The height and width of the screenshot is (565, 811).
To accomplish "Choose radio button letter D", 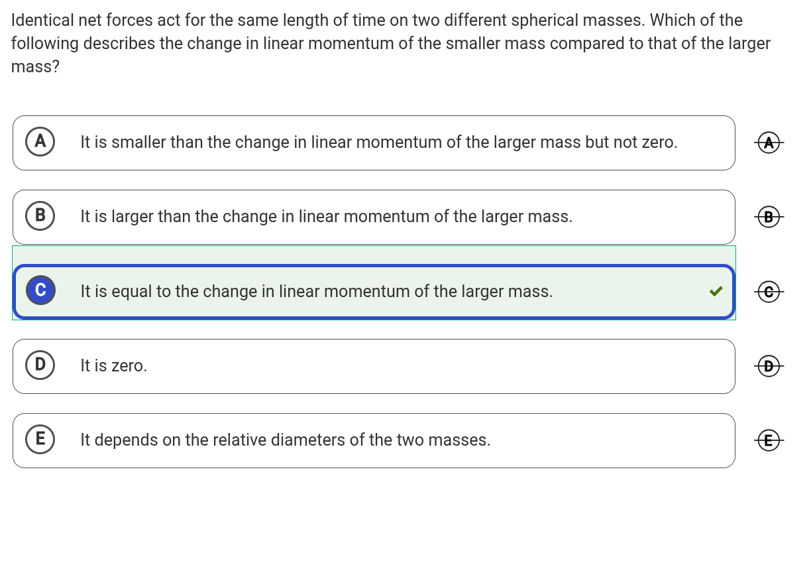I will click(40, 365).
